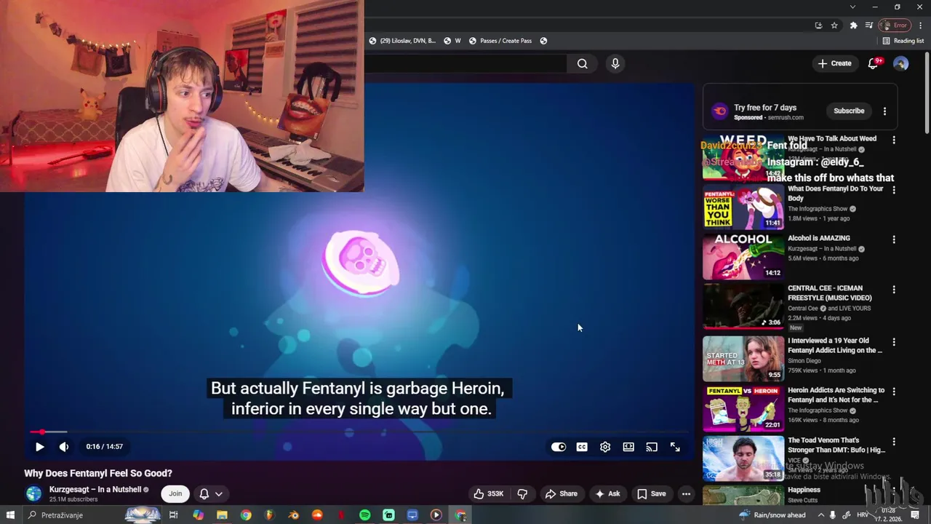Screen dimensions: 931x524
Task: Open the Ask AI button
Action: point(607,493)
